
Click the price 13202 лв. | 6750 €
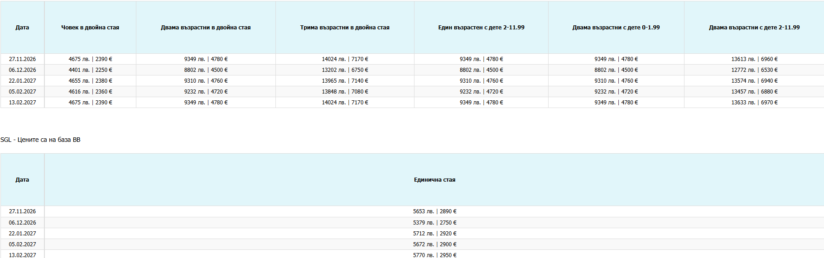(x=345, y=70)
